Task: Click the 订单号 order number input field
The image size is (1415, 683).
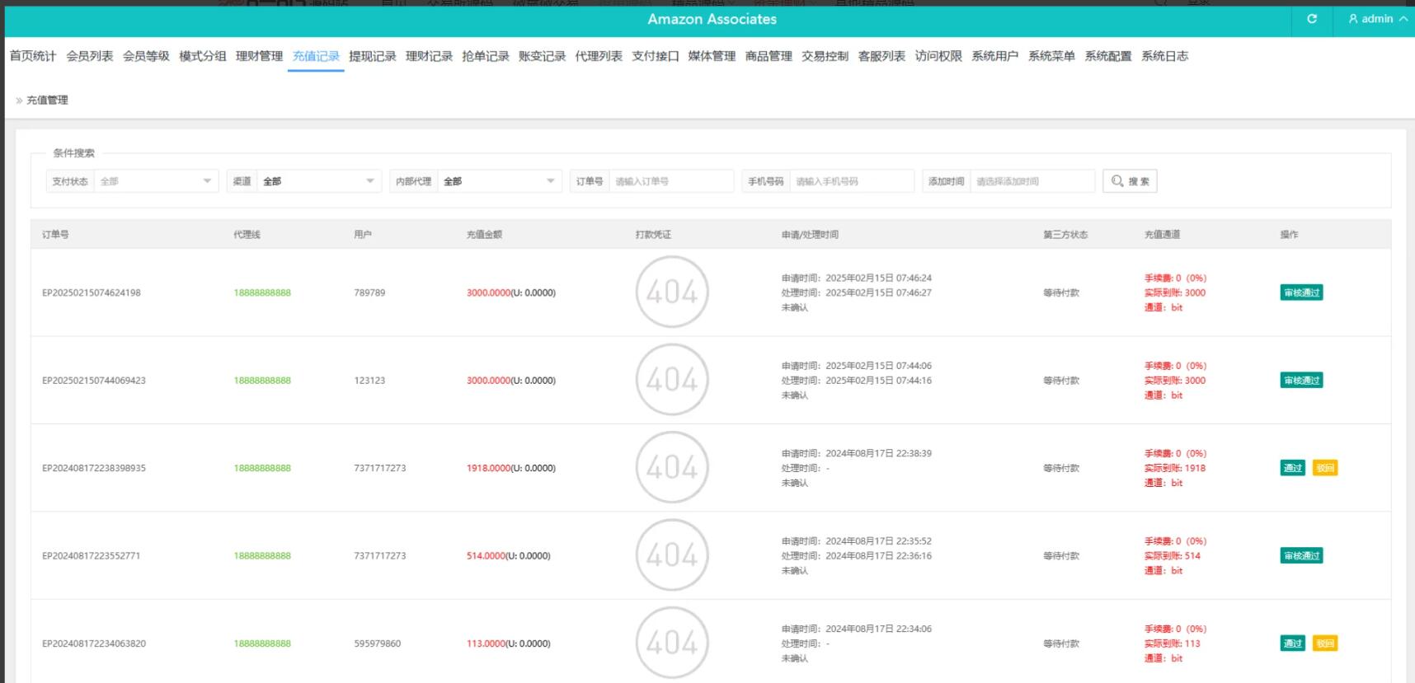Action: tap(670, 181)
